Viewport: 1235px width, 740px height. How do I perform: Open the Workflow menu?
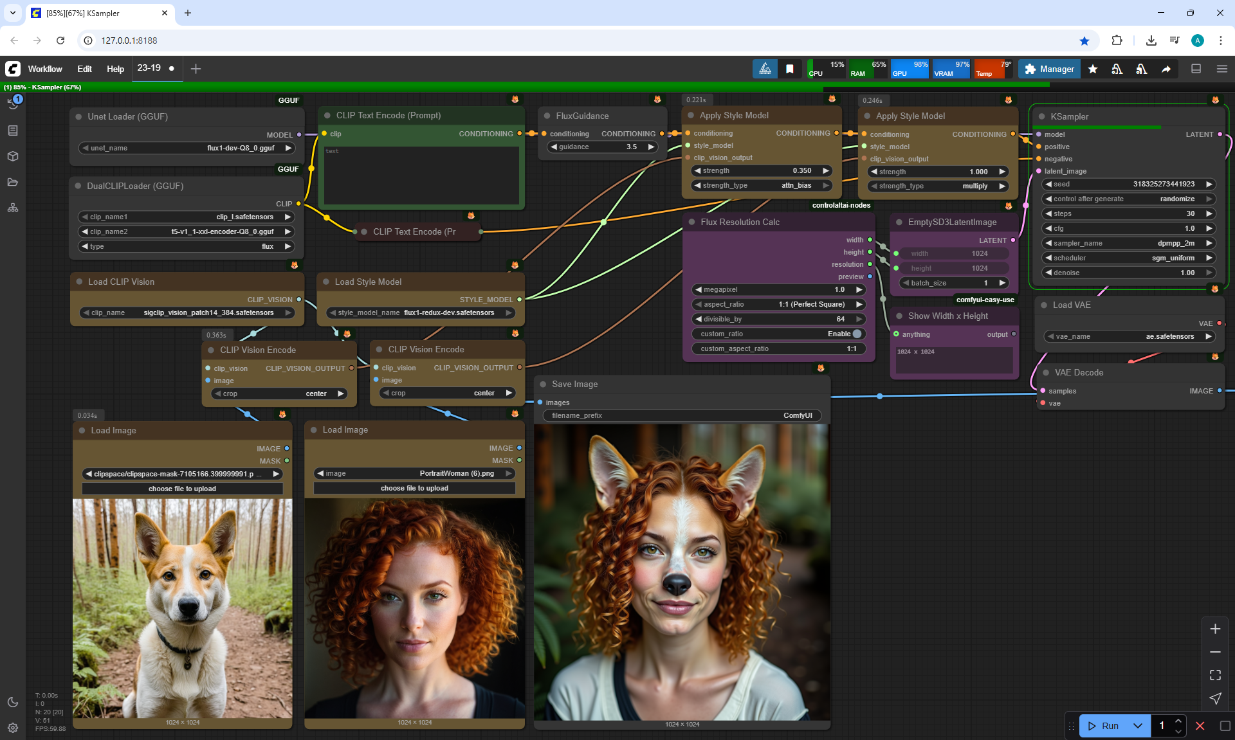(x=45, y=69)
